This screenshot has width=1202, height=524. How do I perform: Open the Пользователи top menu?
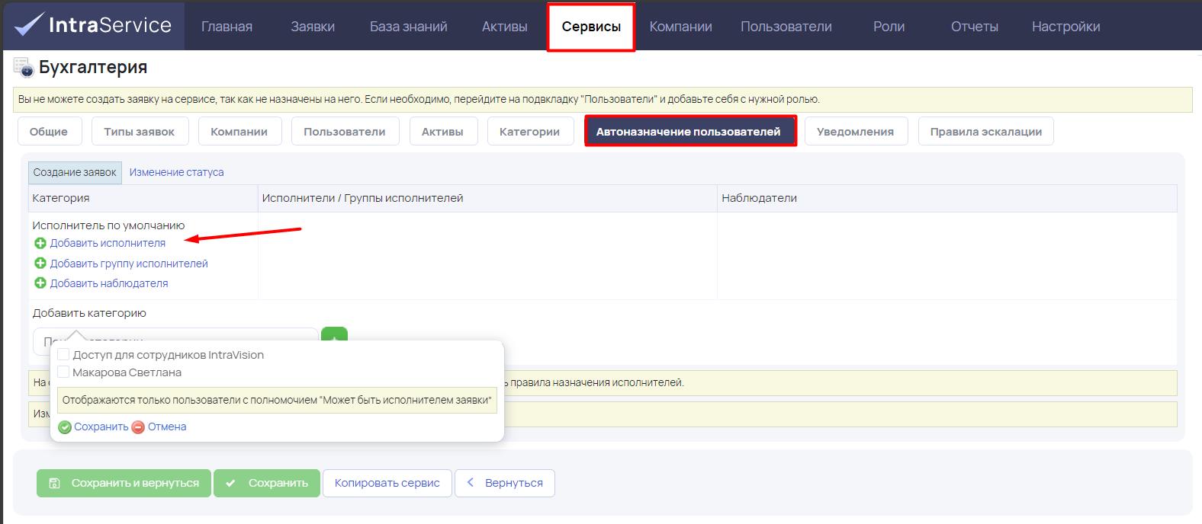point(786,27)
